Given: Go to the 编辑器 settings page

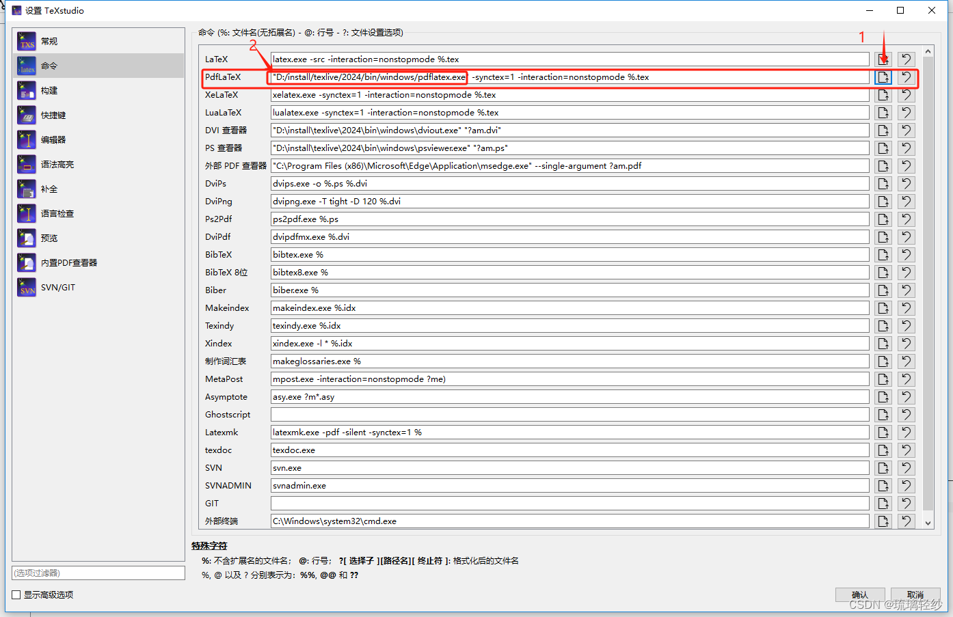Looking at the screenshot, I should click(99, 139).
